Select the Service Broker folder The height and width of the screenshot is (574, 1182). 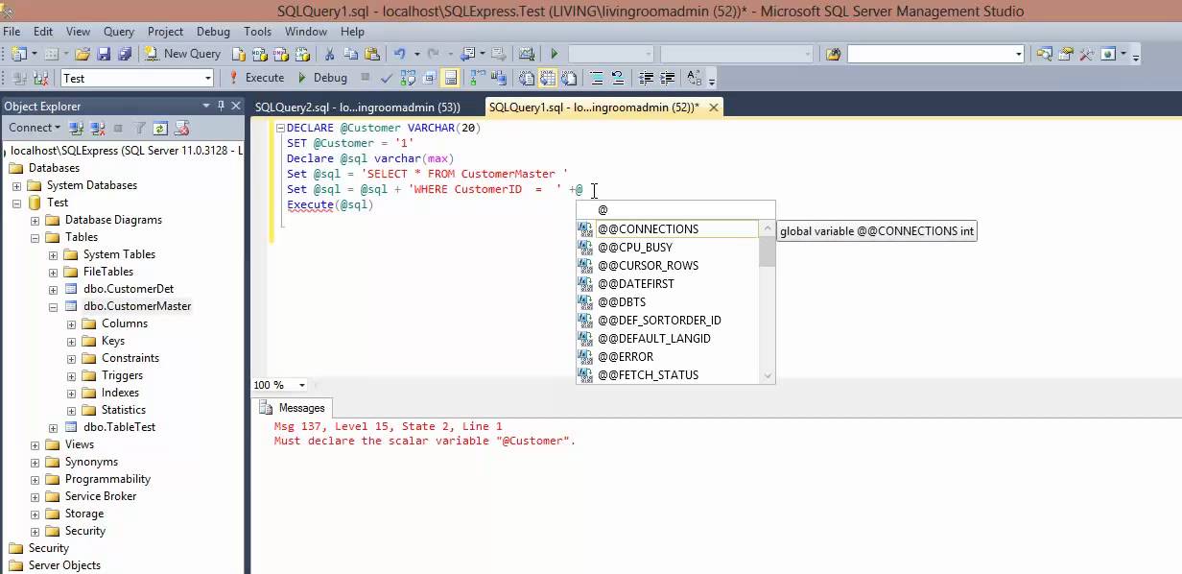(101, 496)
